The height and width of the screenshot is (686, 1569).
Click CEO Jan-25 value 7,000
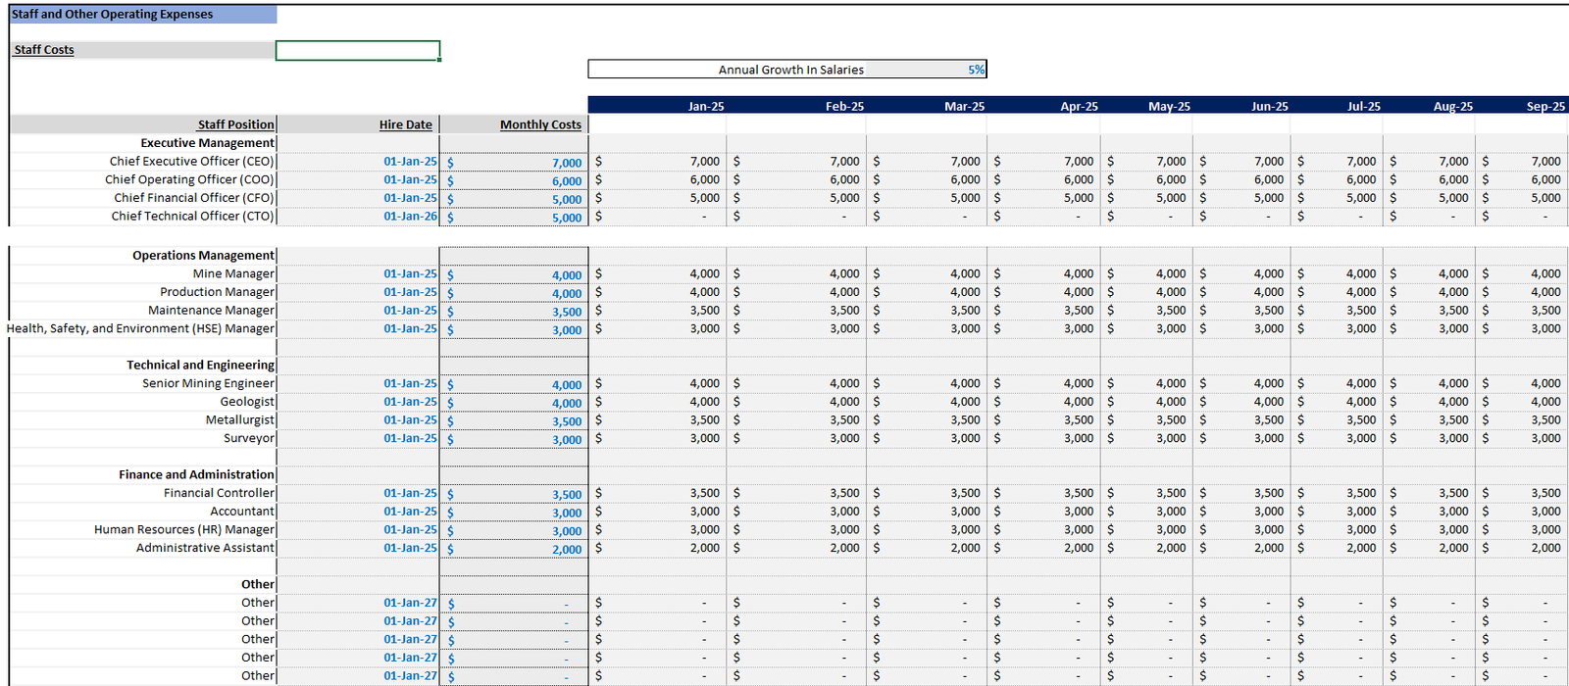(657, 162)
